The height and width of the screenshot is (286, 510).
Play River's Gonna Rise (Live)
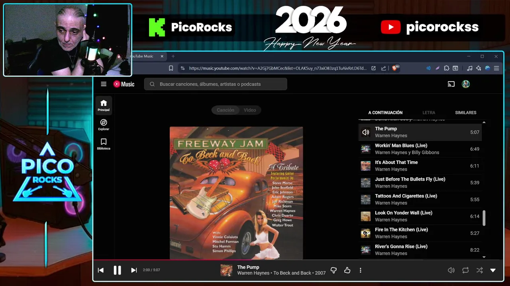420,250
